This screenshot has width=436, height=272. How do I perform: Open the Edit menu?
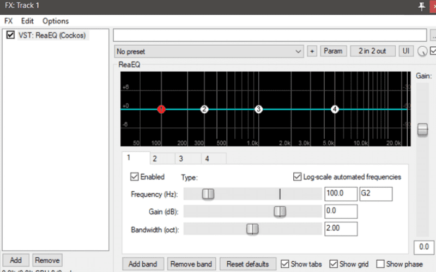pyautogui.click(x=27, y=21)
